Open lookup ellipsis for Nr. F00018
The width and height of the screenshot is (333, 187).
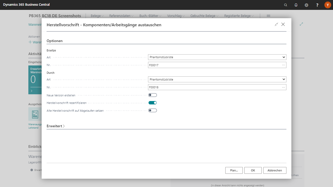point(283,87)
